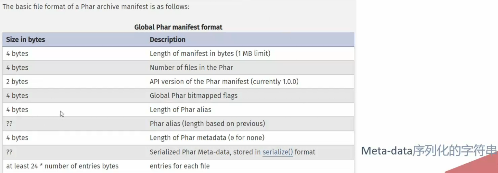Click the "entries for each file" cell
498x173 pixels.
pyautogui.click(x=180, y=166)
